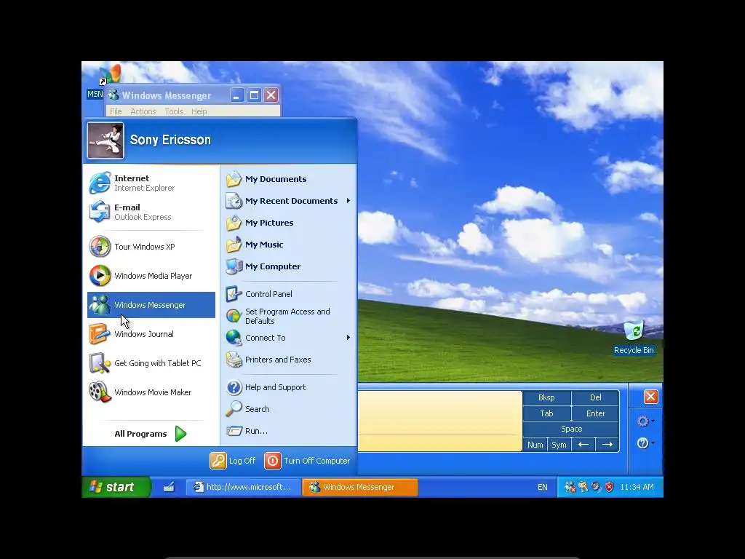
Task: Open Printers and Faxes
Action: (x=289, y=360)
